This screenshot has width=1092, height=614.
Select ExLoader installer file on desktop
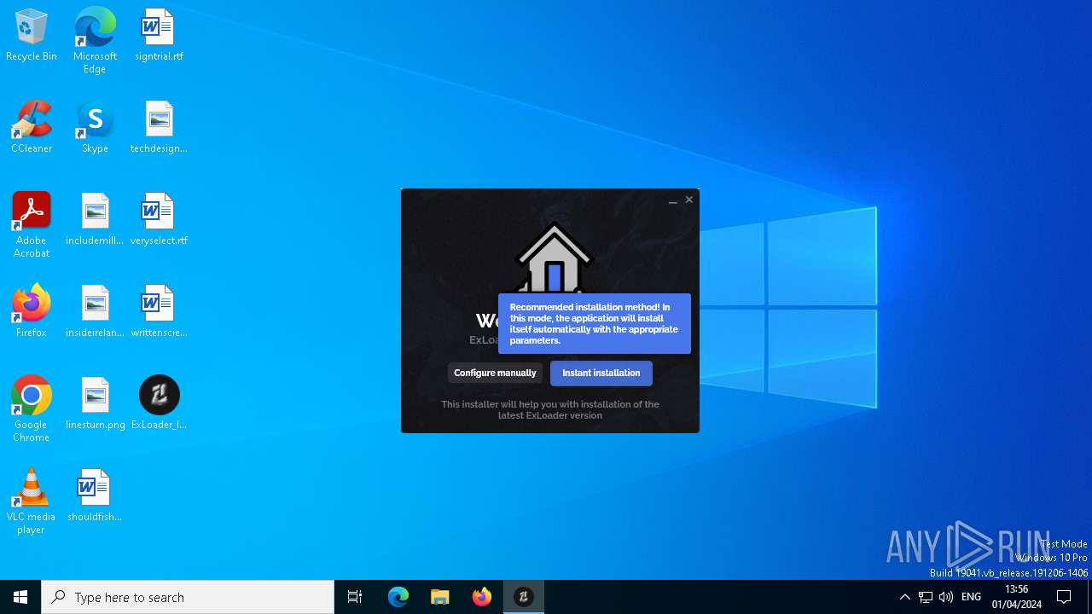[x=159, y=404]
